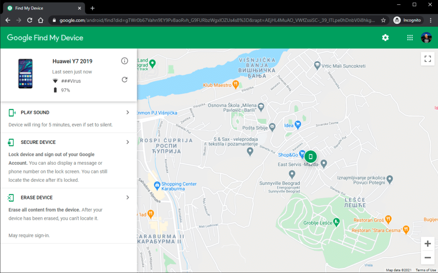
Task: Select the Shop&Go store pin
Action: pyautogui.click(x=302, y=154)
